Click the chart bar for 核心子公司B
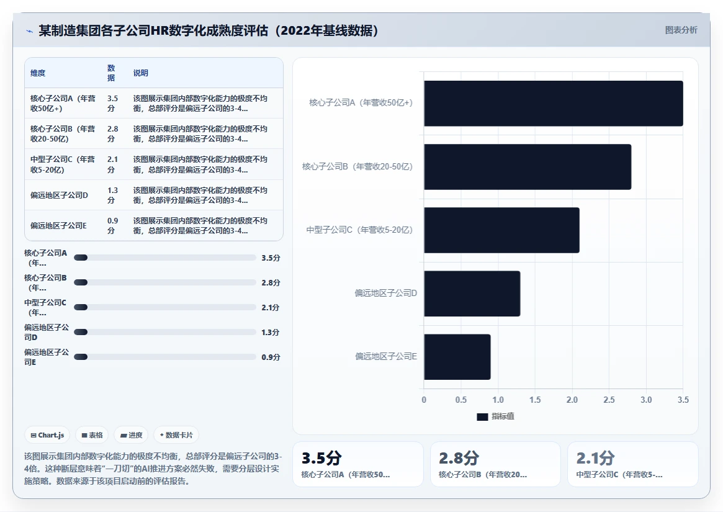 [528, 167]
